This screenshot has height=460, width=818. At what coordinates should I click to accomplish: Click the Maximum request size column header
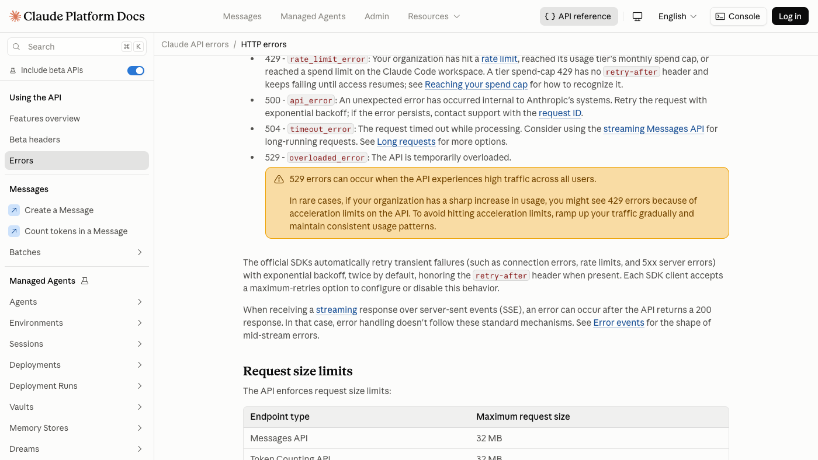tap(523, 417)
